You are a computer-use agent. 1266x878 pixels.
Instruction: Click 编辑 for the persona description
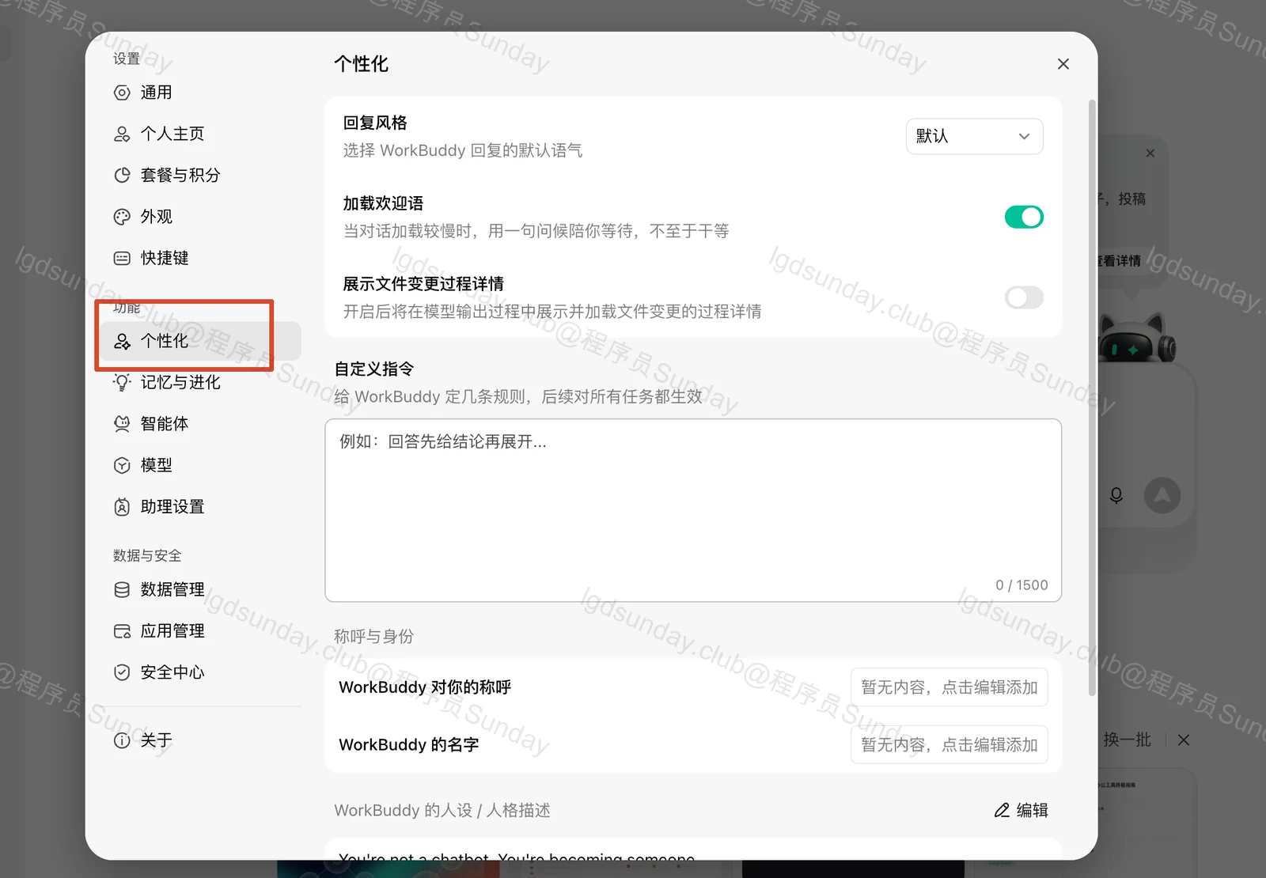1021,810
